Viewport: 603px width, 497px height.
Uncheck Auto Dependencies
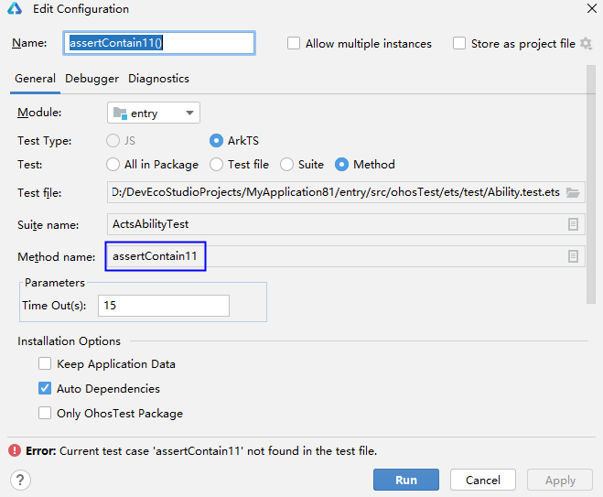coord(45,388)
